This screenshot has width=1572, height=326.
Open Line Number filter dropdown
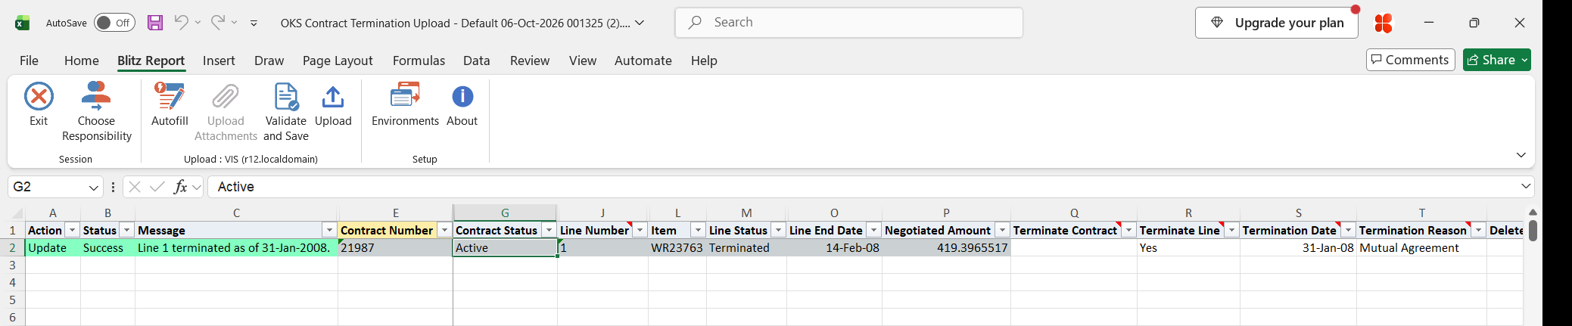[640, 230]
